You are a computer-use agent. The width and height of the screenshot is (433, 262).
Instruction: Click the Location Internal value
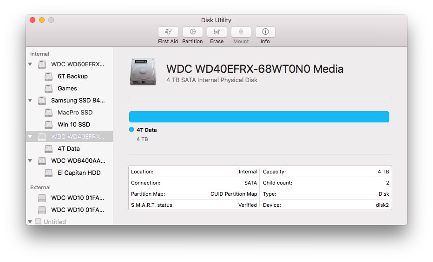[x=248, y=172]
